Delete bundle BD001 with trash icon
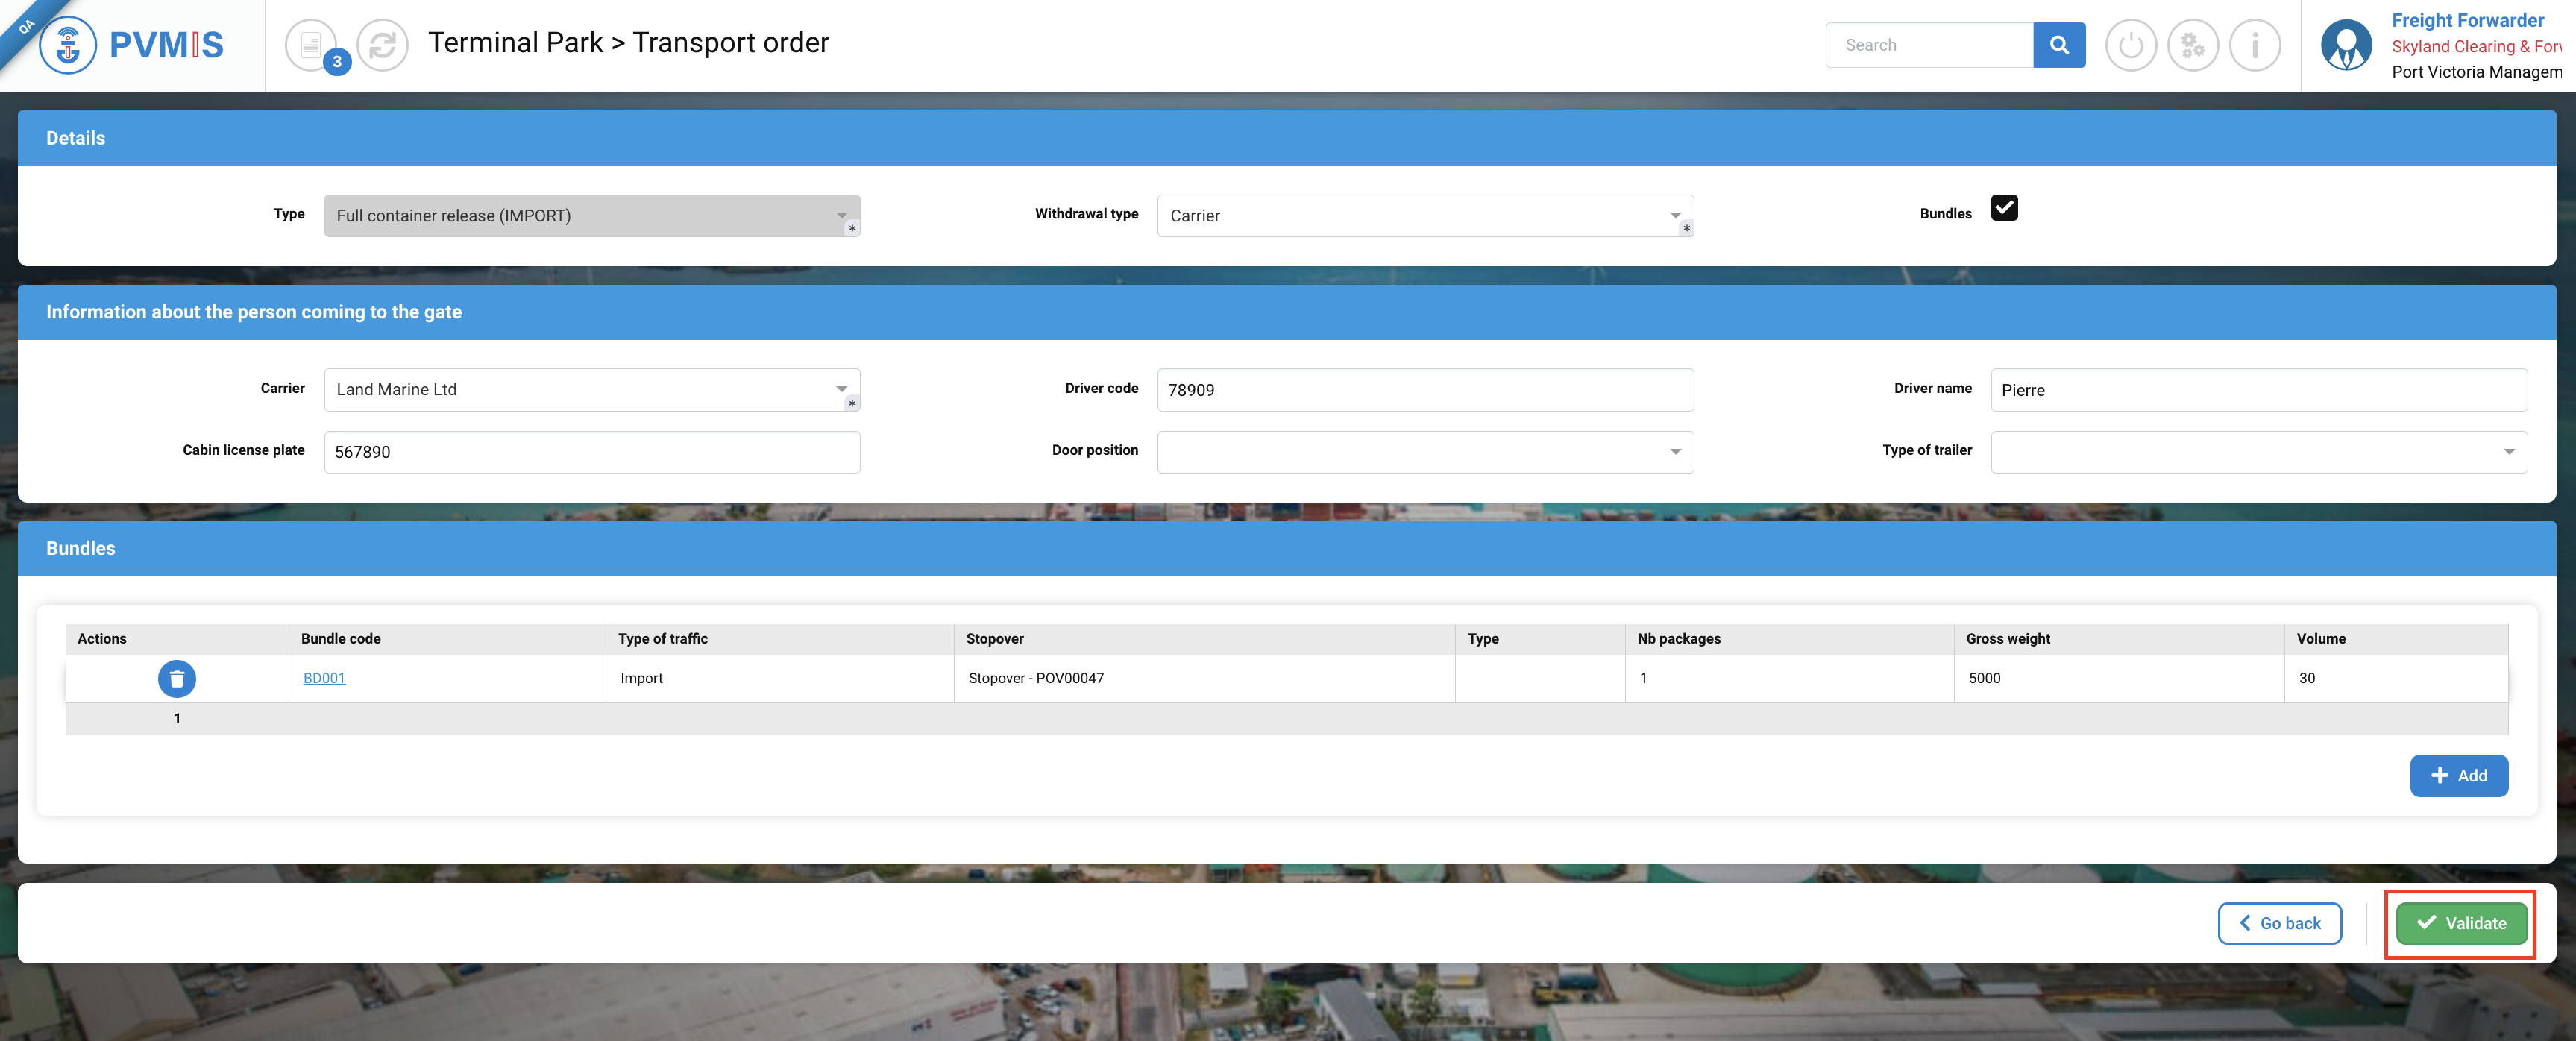2576x1041 pixels. click(177, 678)
